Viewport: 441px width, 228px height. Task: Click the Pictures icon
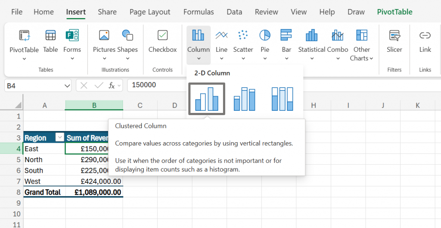[x=104, y=41]
